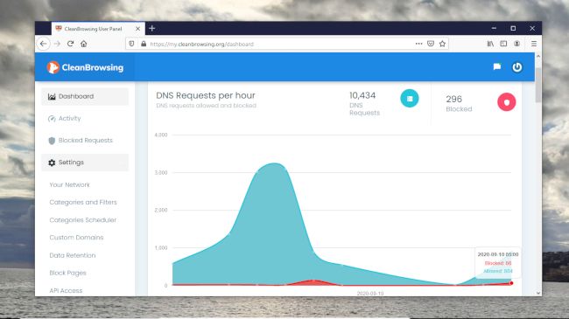Click the 10,434 DNS Requests value

[x=362, y=96]
